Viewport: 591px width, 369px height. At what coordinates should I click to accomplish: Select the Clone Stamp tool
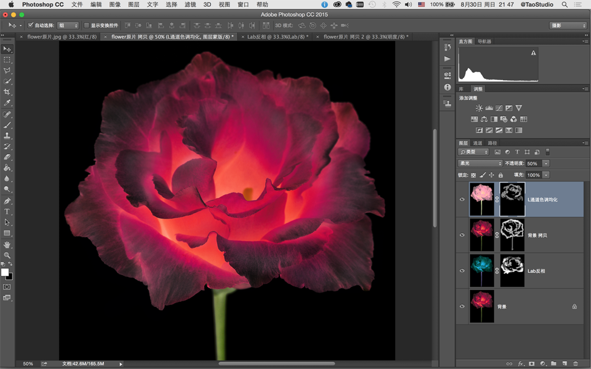point(7,135)
